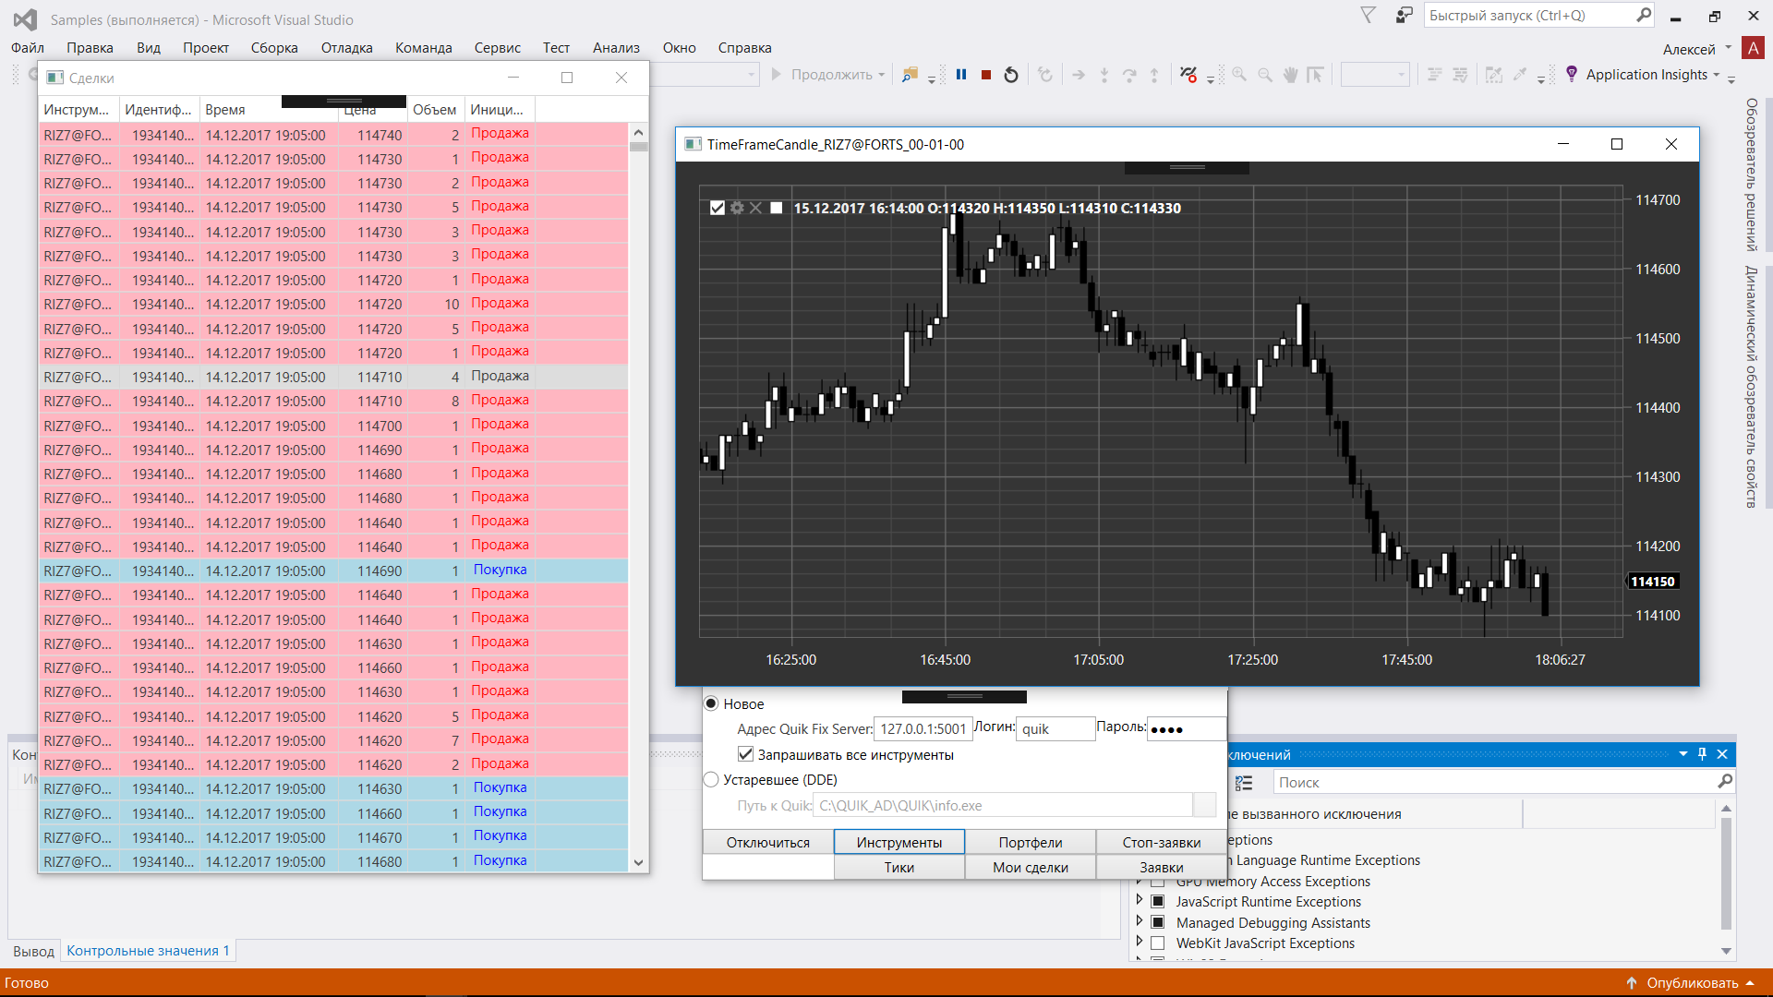Click search magnifier in Quick Launch box
Screen dimensions: 1773x997
(x=1644, y=15)
